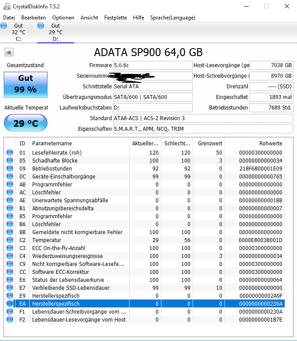Screen dimensions: 297x341
Task: Click status circle of ECC On-the-fly-Anzahl row
Action: click(10, 248)
